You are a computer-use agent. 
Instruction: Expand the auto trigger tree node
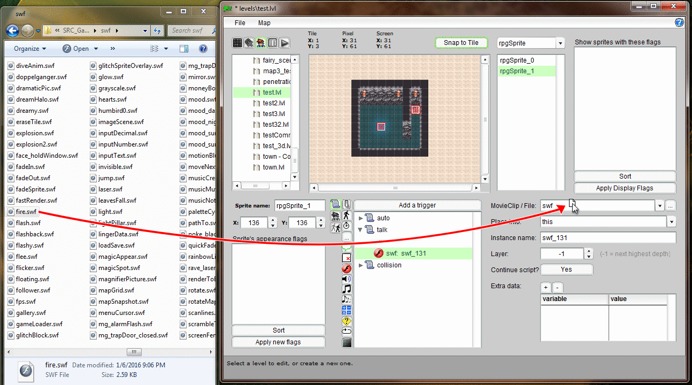pos(361,218)
